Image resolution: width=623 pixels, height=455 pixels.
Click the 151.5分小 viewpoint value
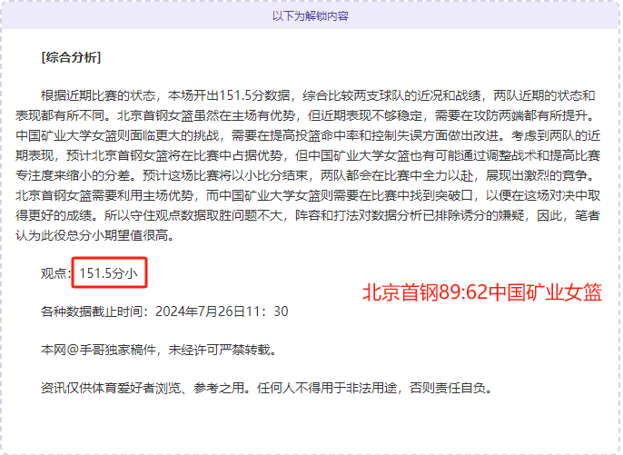coord(108,273)
